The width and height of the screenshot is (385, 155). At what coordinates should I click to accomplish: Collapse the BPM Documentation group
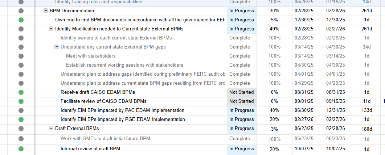point(46,11)
